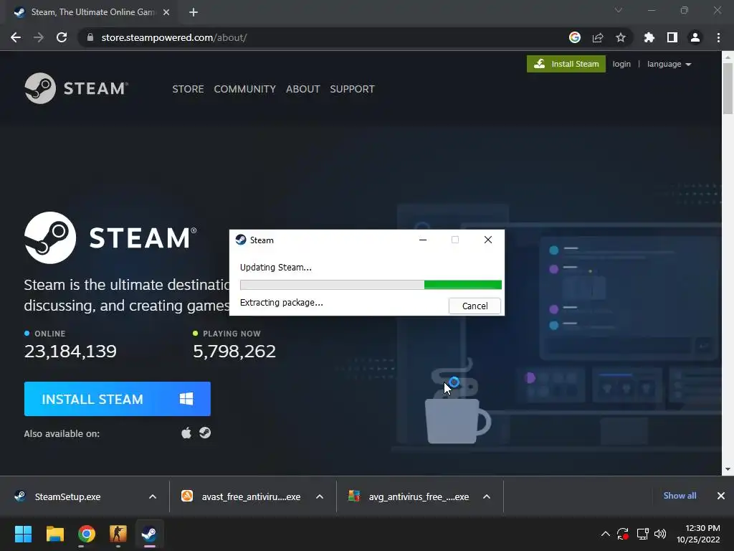
Task: Open the Google account icon in address bar
Action: tap(575, 37)
